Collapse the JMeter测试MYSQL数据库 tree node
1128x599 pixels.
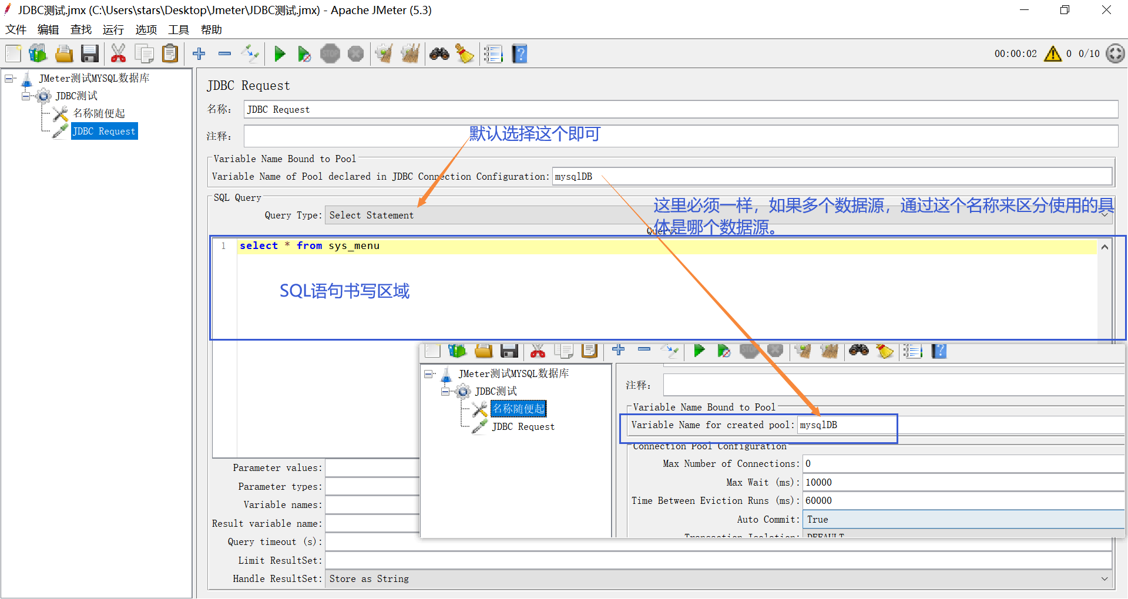point(9,78)
